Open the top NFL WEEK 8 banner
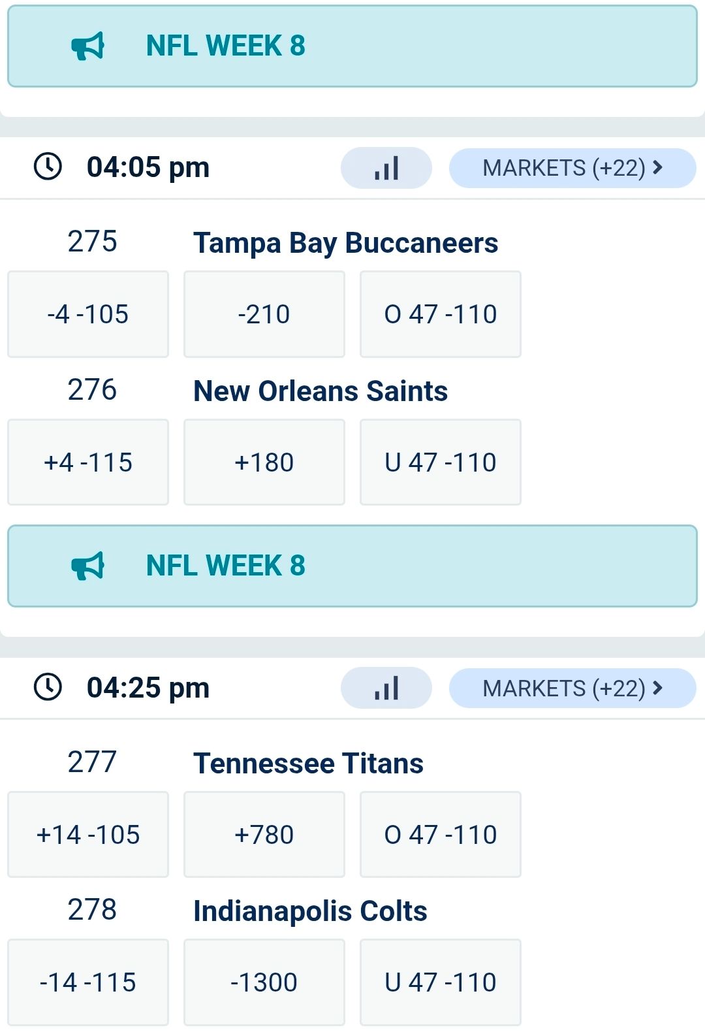705x1034 pixels. click(352, 46)
